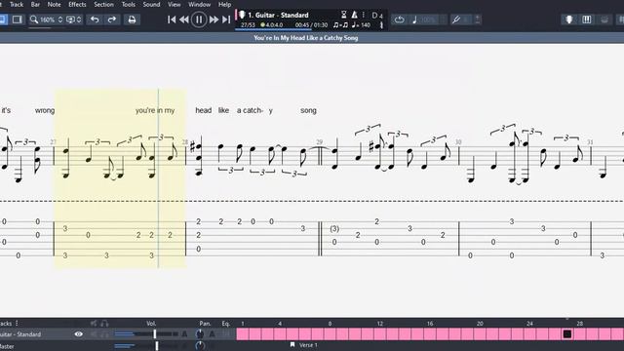Image resolution: width=624 pixels, height=351 pixels.
Task: Click the 27/53 bar position display
Action: [248, 25]
